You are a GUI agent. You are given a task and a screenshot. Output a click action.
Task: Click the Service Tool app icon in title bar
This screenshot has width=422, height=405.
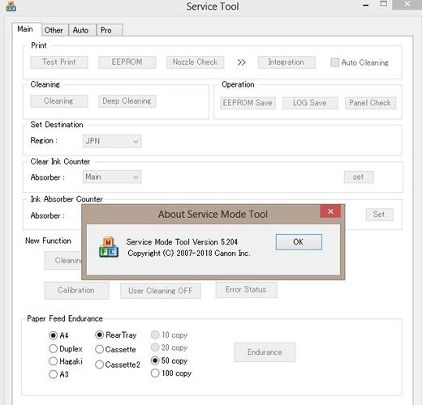(11, 6)
